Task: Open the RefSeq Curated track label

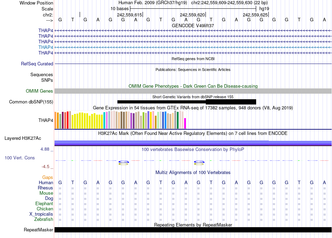Action: pyautogui.click(x=37, y=64)
